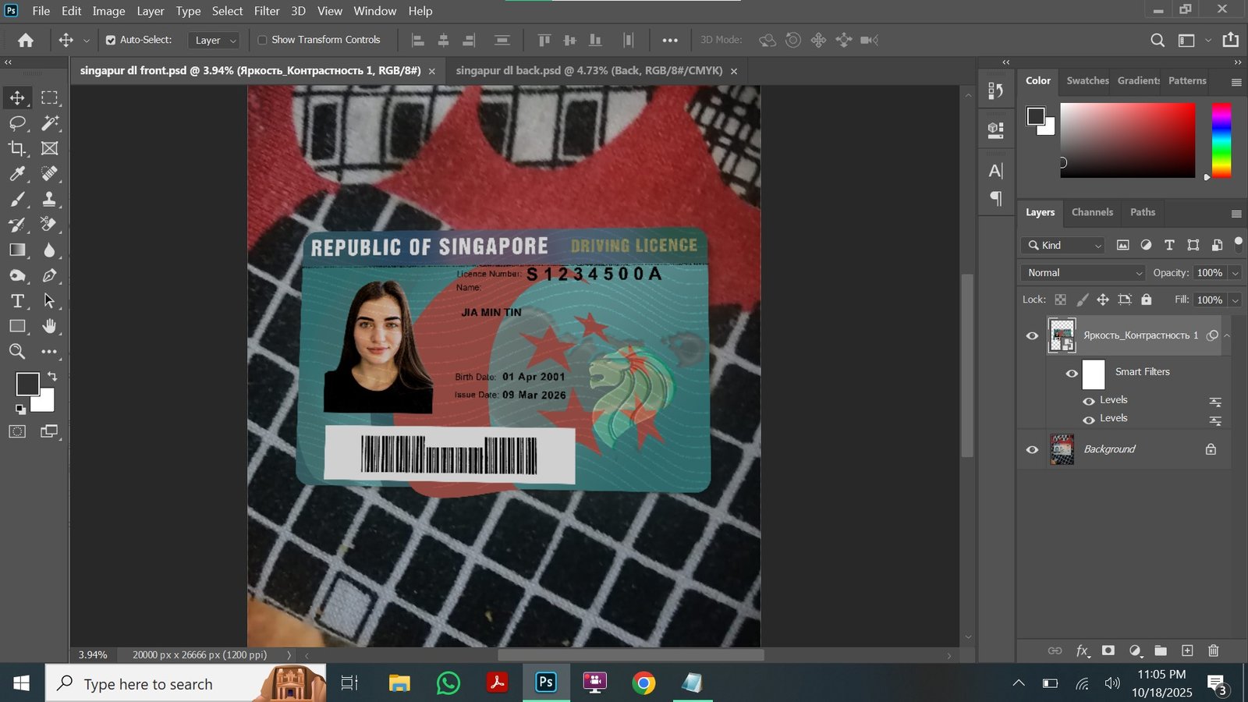Switch to the Channels tab
The image size is (1248, 702).
pyautogui.click(x=1091, y=212)
